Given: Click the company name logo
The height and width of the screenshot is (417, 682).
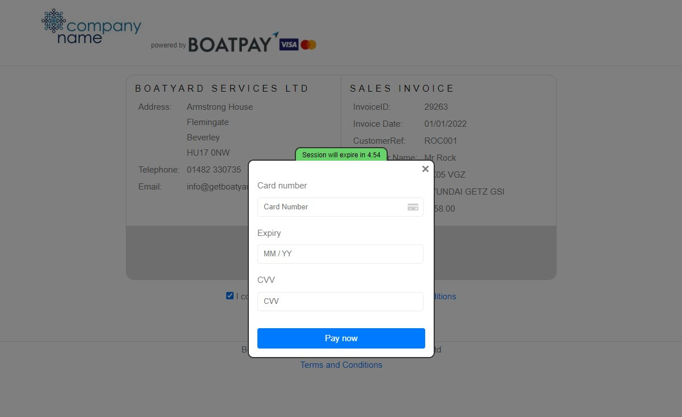Looking at the screenshot, I should [91, 27].
